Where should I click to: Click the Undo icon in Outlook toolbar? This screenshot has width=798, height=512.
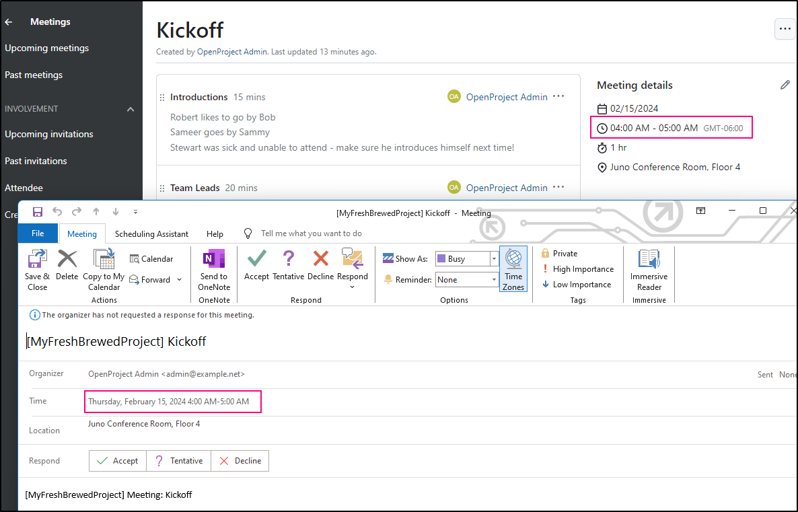(x=57, y=212)
